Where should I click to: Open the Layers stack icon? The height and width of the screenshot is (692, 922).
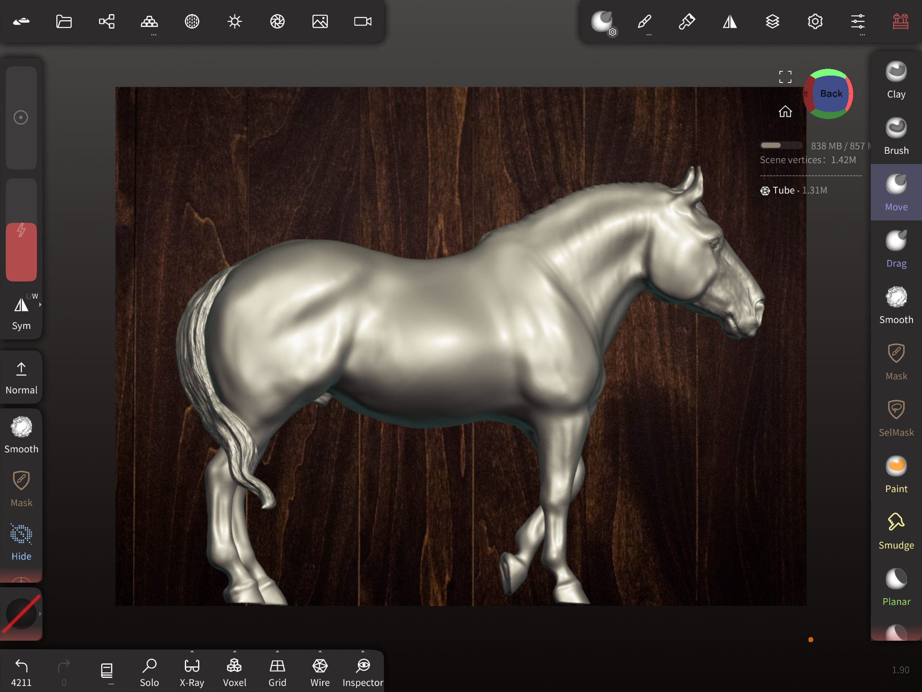click(772, 21)
